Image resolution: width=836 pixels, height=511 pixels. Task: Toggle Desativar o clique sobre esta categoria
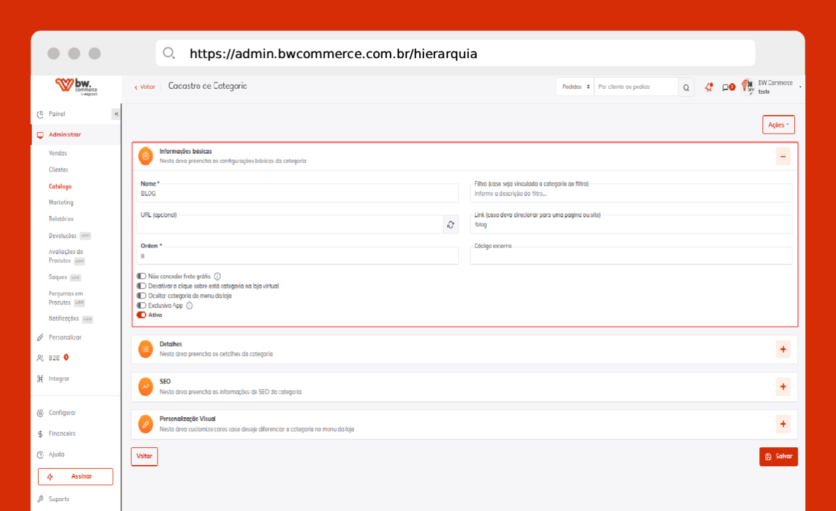[142, 286]
